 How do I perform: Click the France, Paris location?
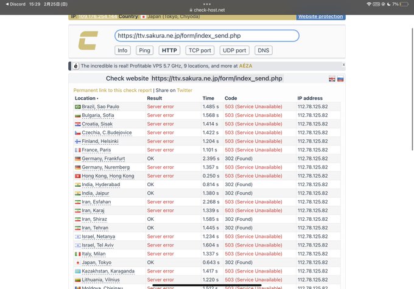(x=96, y=150)
